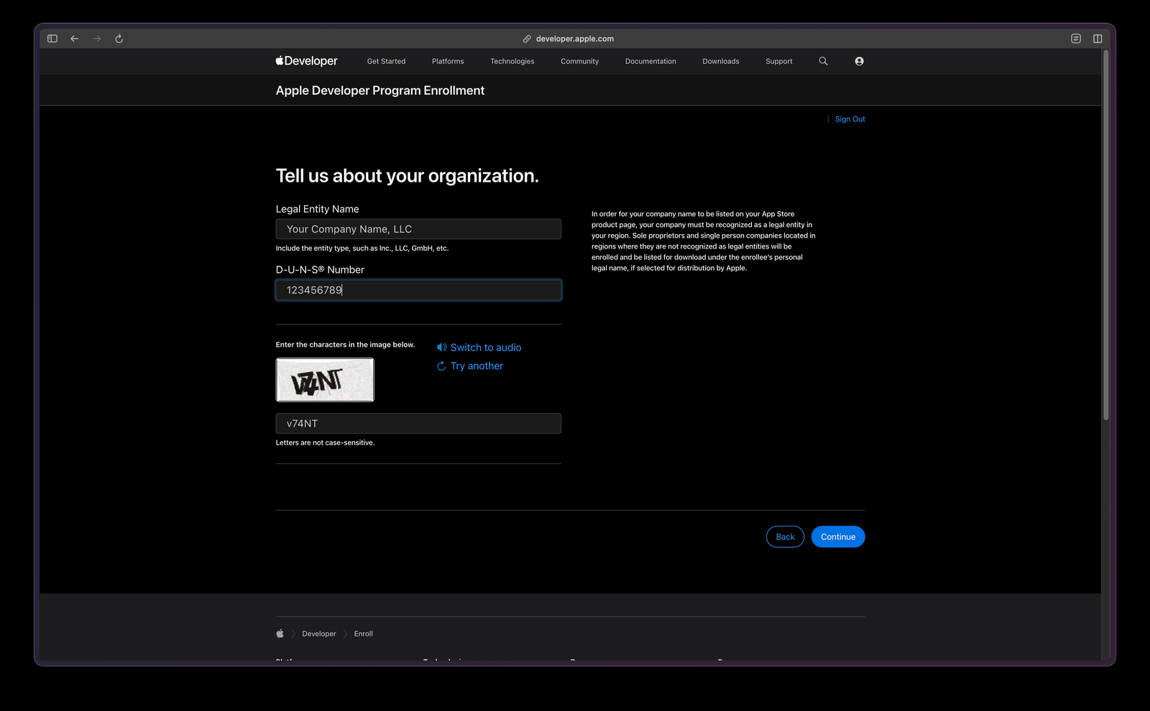Open the Downloads menu
The image size is (1150, 711).
click(721, 62)
